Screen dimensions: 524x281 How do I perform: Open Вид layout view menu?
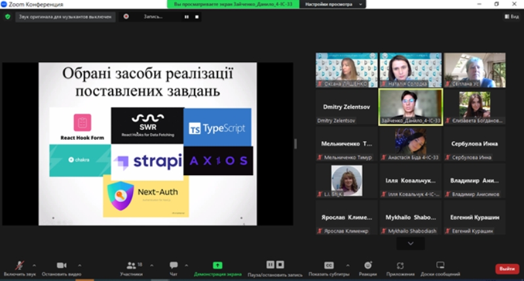[512, 16]
